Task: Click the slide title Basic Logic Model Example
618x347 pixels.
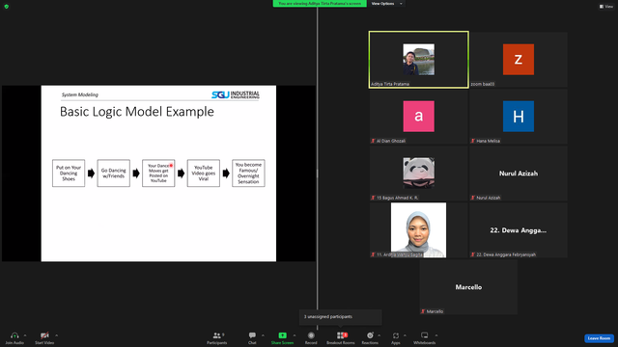Action: click(x=137, y=112)
